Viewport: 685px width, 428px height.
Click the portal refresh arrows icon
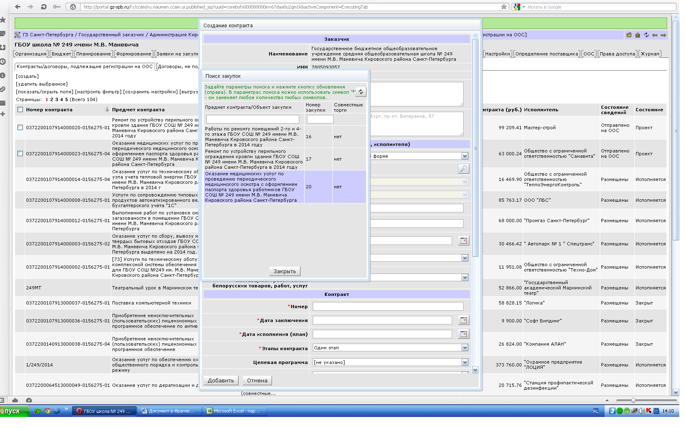tap(646, 35)
